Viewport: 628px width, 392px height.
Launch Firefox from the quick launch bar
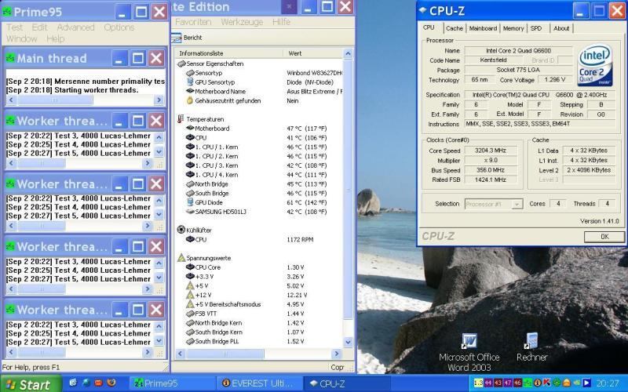pos(111,383)
